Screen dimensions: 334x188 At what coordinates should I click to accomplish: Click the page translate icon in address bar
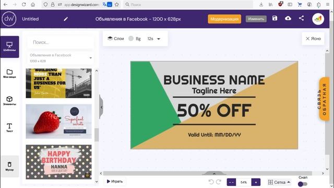pos(104,5)
